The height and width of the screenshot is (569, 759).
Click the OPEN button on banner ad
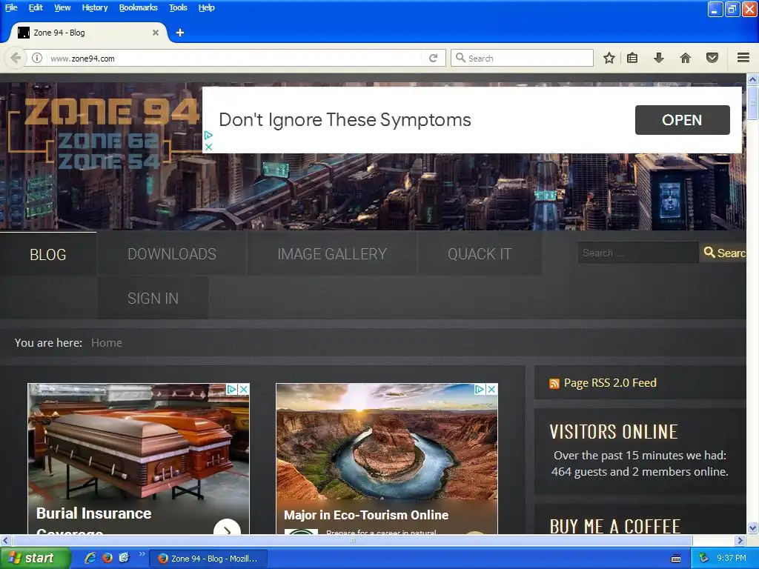coord(682,120)
